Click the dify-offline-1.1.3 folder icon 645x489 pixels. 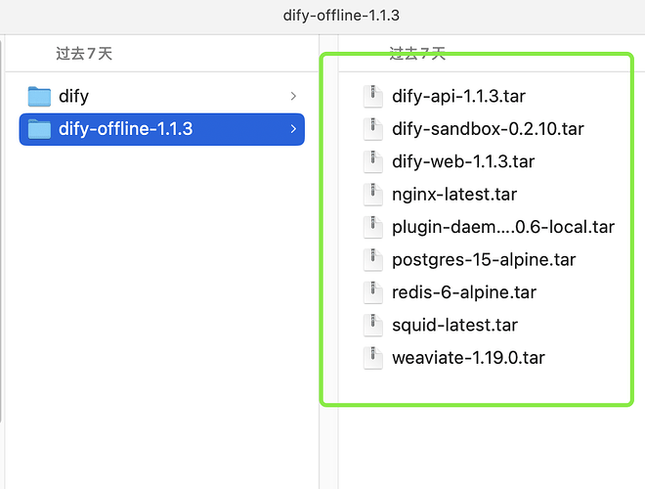click(39, 129)
